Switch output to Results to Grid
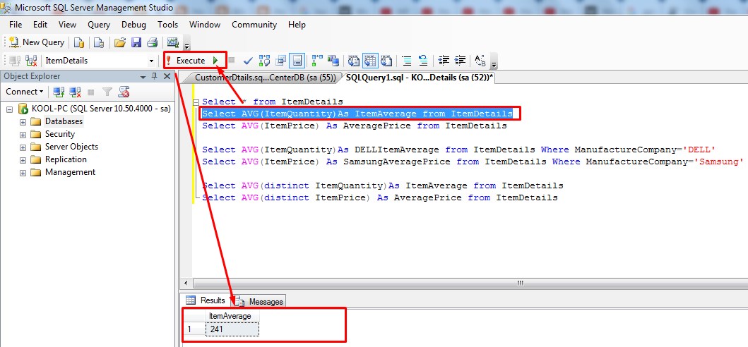Screen dimensions: 748x347 click(369, 61)
